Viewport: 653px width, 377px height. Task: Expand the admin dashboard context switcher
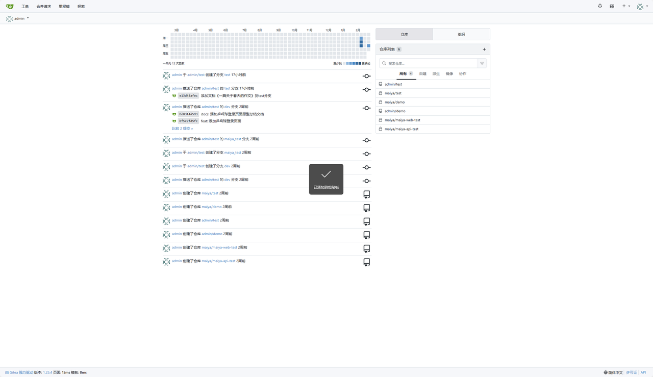(18, 18)
